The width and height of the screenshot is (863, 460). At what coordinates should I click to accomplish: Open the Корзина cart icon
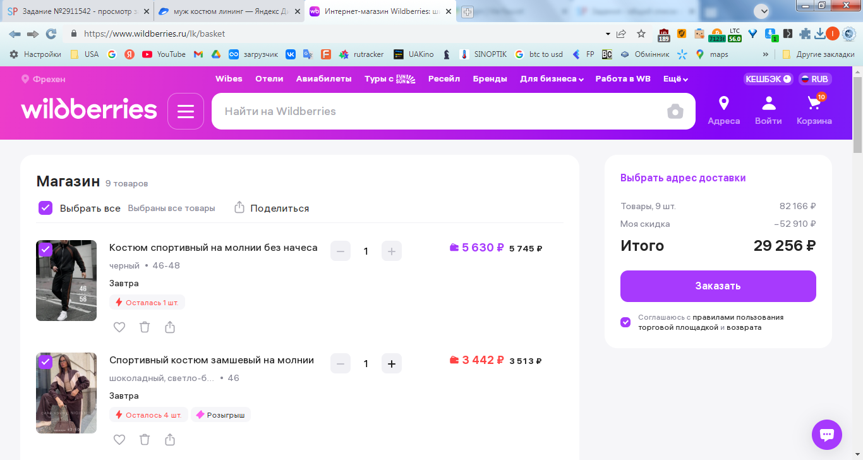[x=814, y=111]
